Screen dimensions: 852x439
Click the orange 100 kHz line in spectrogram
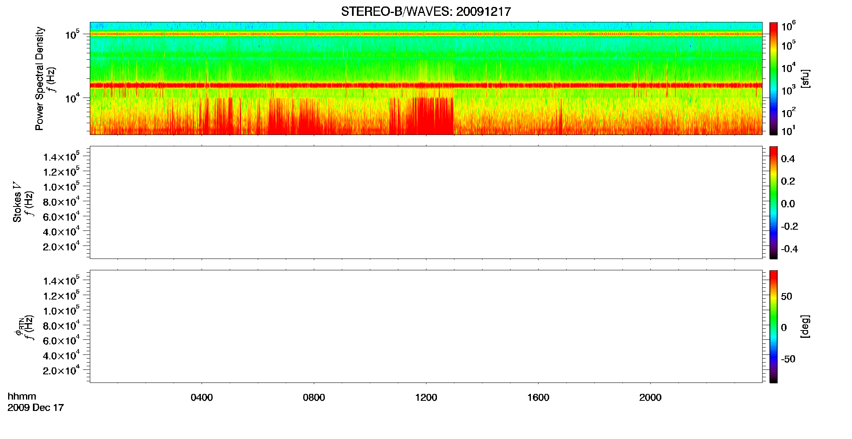pyautogui.click(x=426, y=34)
